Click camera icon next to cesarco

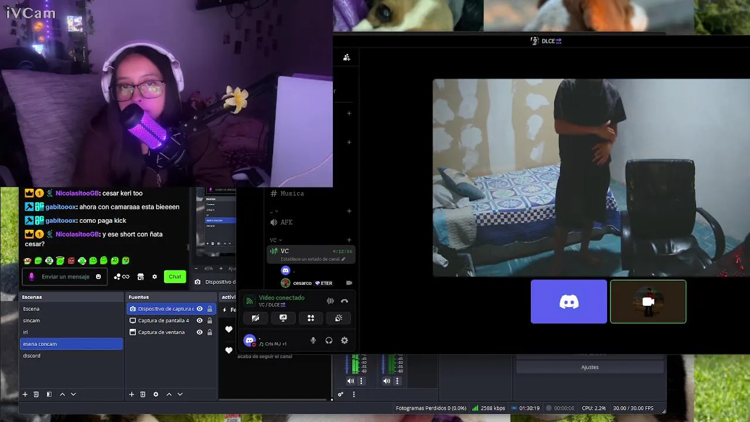click(x=349, y=283)
